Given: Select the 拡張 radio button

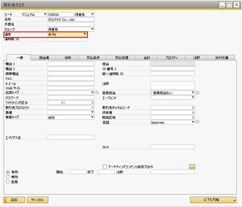Looking at the screenshot, I should 8,182.
